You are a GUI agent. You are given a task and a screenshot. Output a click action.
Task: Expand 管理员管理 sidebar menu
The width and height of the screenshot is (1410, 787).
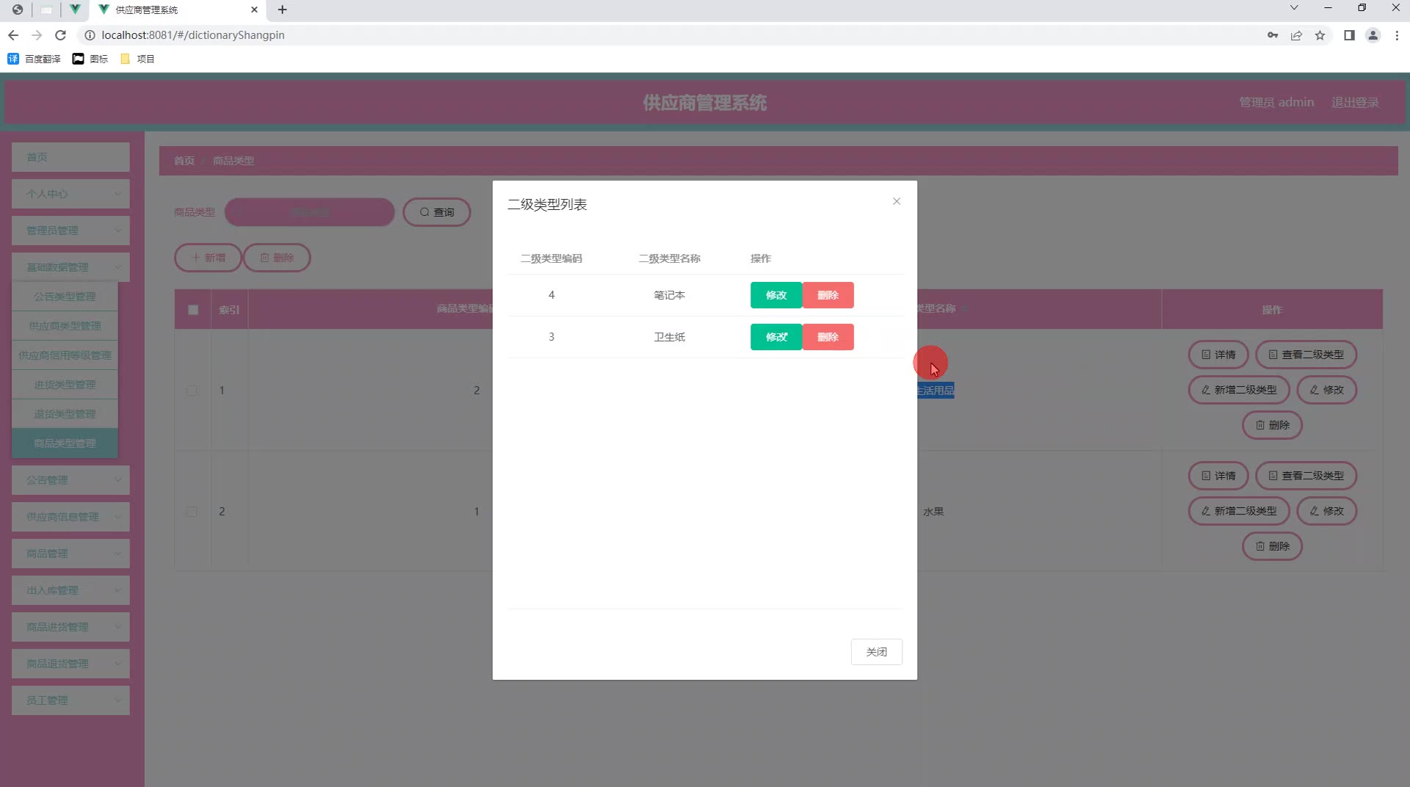point(70,231)
